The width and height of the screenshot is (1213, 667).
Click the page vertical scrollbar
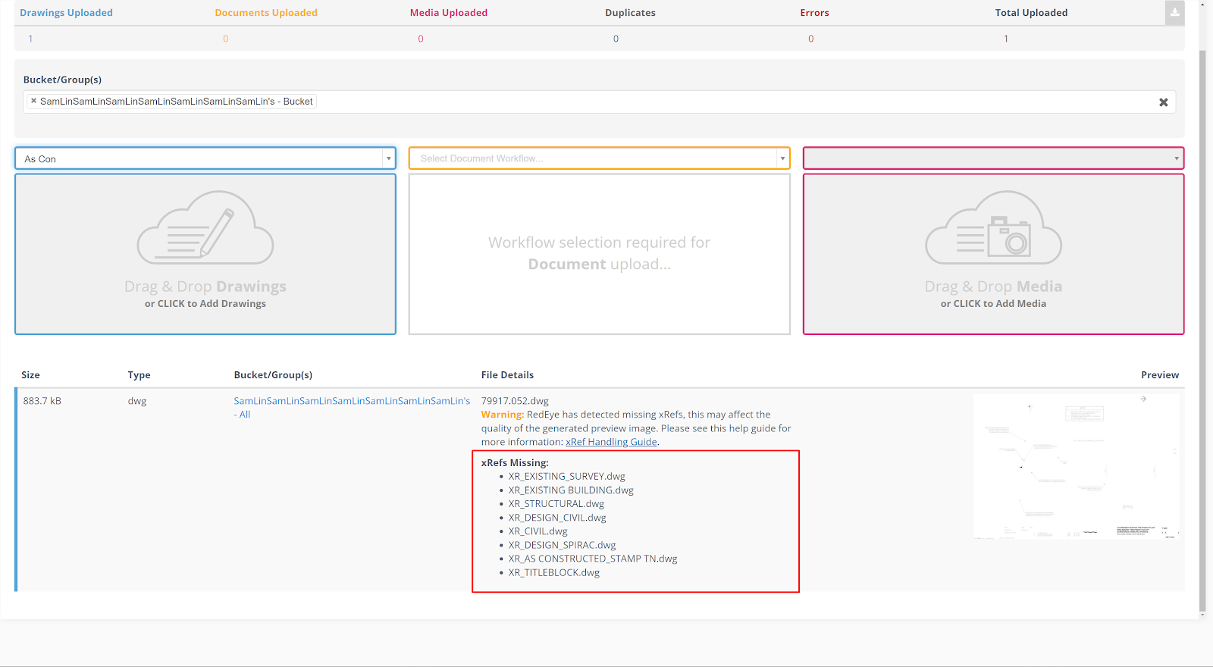(1202, 303)
